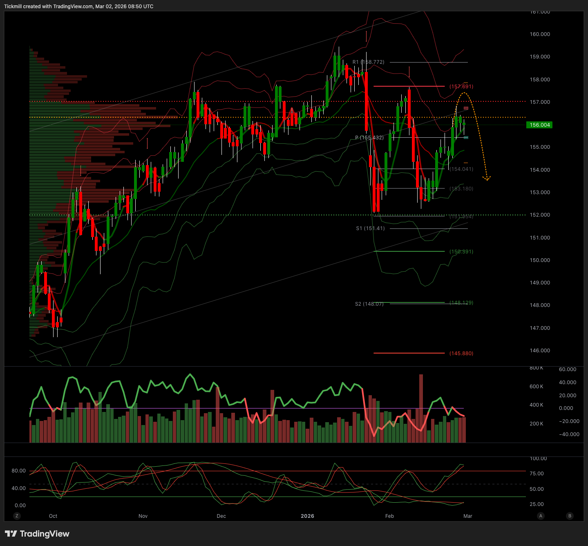Click the red (157.691) level label
Image resolution: width=588 pixels, height=546 pixels.
(461, 87)
